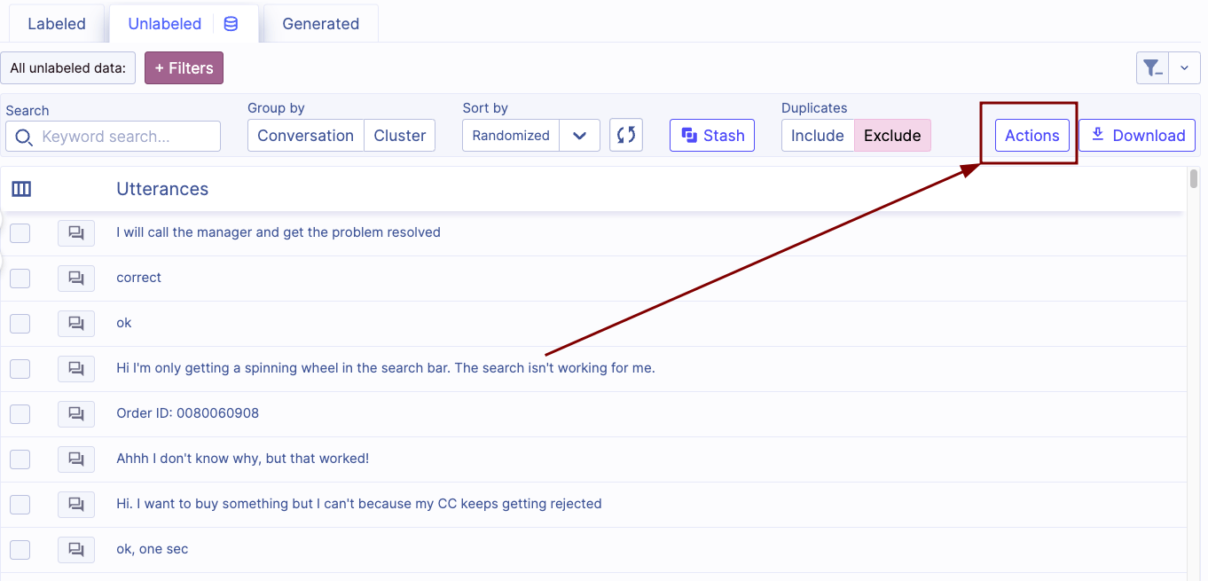This screenshot has height=581, width=1208.
Task: Expand the Sort by dropdown arrow
Action: click(x=580, y=136)
